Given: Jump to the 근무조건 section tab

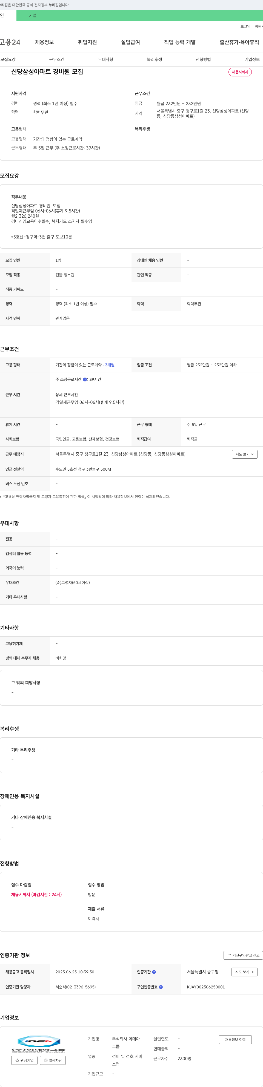Looking at the screenshot, I should (56, 59).
